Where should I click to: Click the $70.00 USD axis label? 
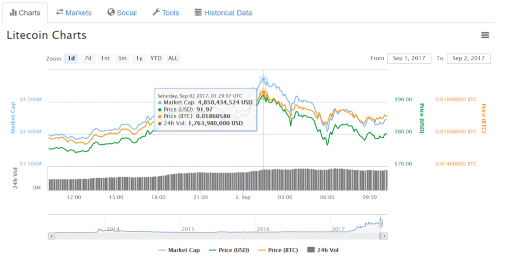coord(403,164)
